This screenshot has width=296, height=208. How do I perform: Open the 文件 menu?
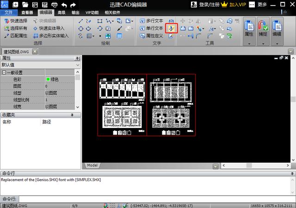9,12
